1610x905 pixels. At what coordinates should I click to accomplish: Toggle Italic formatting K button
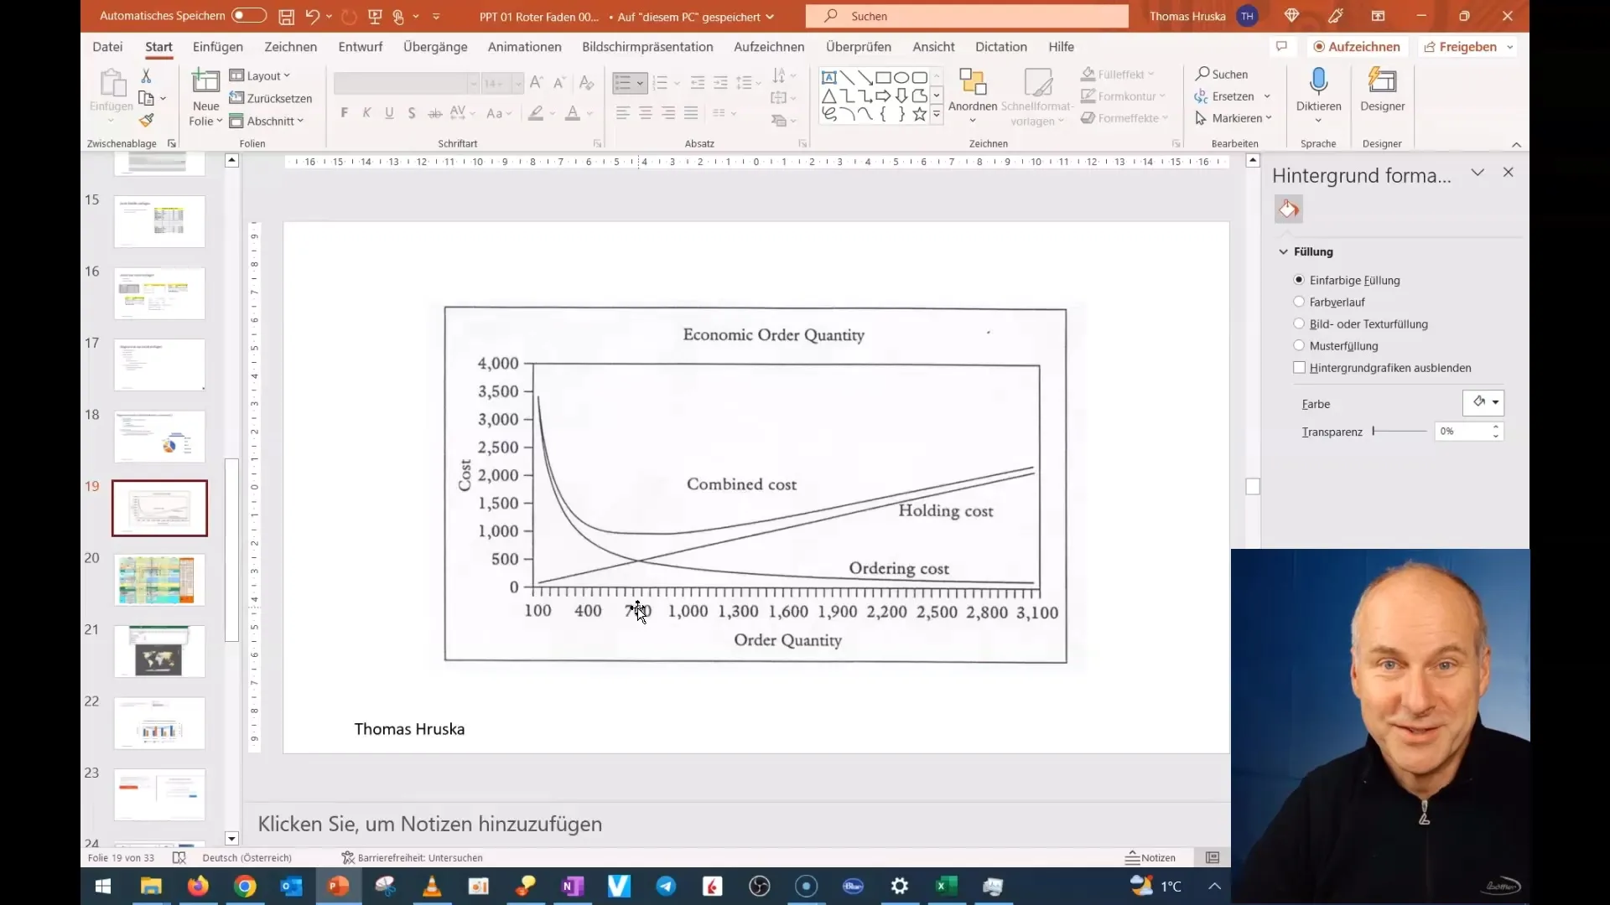(366, 113)
